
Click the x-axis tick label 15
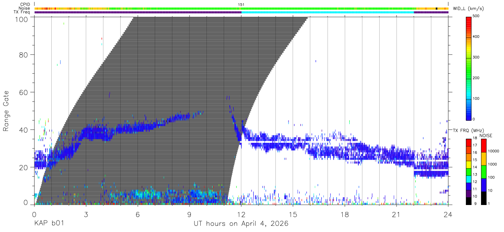tap(293, 214)
